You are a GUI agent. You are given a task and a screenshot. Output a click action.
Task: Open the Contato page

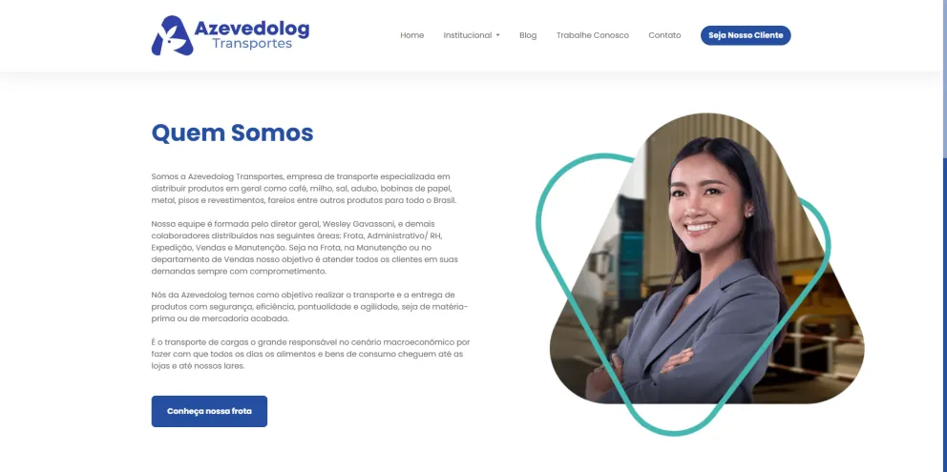click(x=664, y=35)
